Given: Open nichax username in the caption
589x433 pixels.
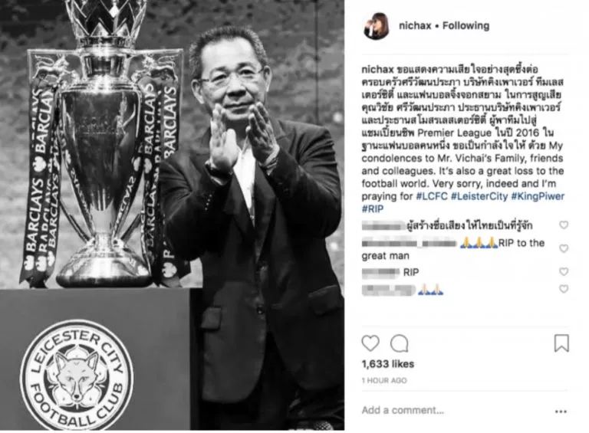Looking at the screenshot, I should pos(377,70).
